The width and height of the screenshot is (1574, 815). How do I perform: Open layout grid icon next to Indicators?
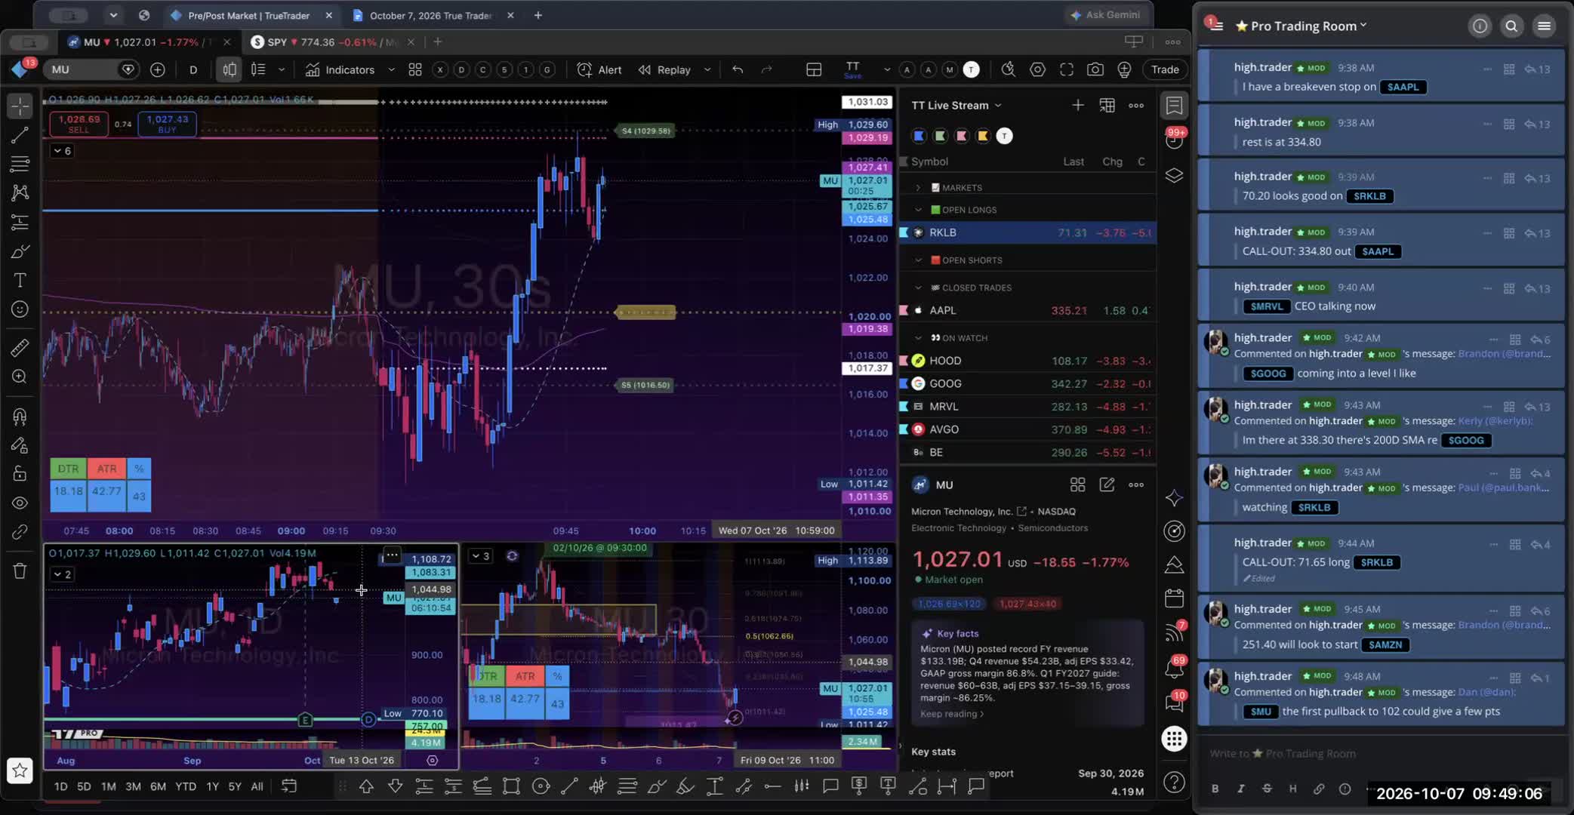(414, 69)
